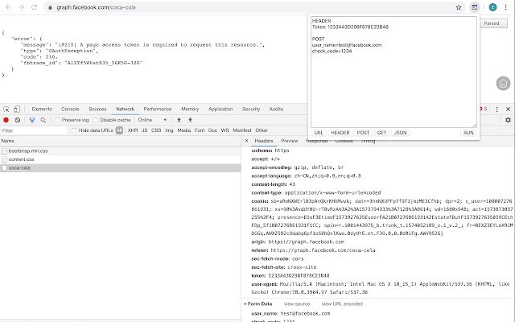Filter requests by JS type
Image resolution: width=515 pixels, height=322 pixels.
pyautogui.click(x=144, y=130)
